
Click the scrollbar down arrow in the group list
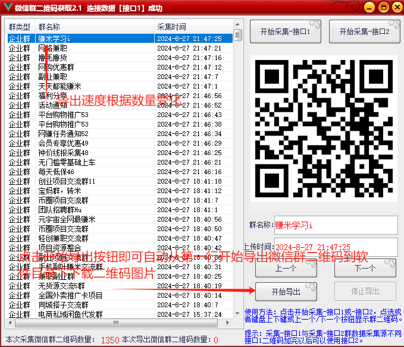[x=237, y=315]
